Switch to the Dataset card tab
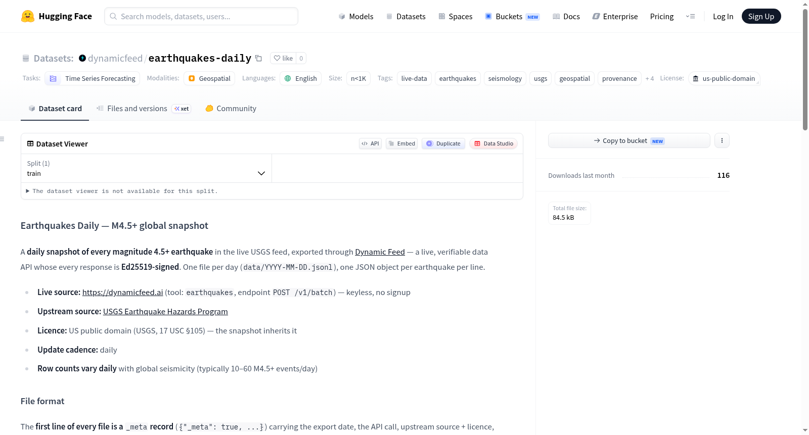809x435 pixels. pyautogui.click(x=55, y=109)
